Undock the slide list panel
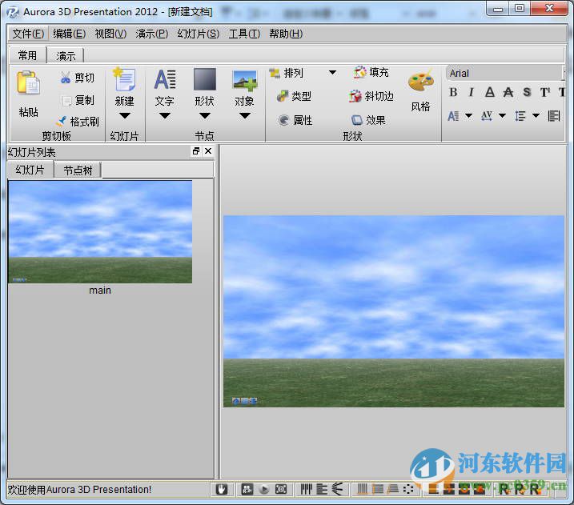 tap(196, 150)
